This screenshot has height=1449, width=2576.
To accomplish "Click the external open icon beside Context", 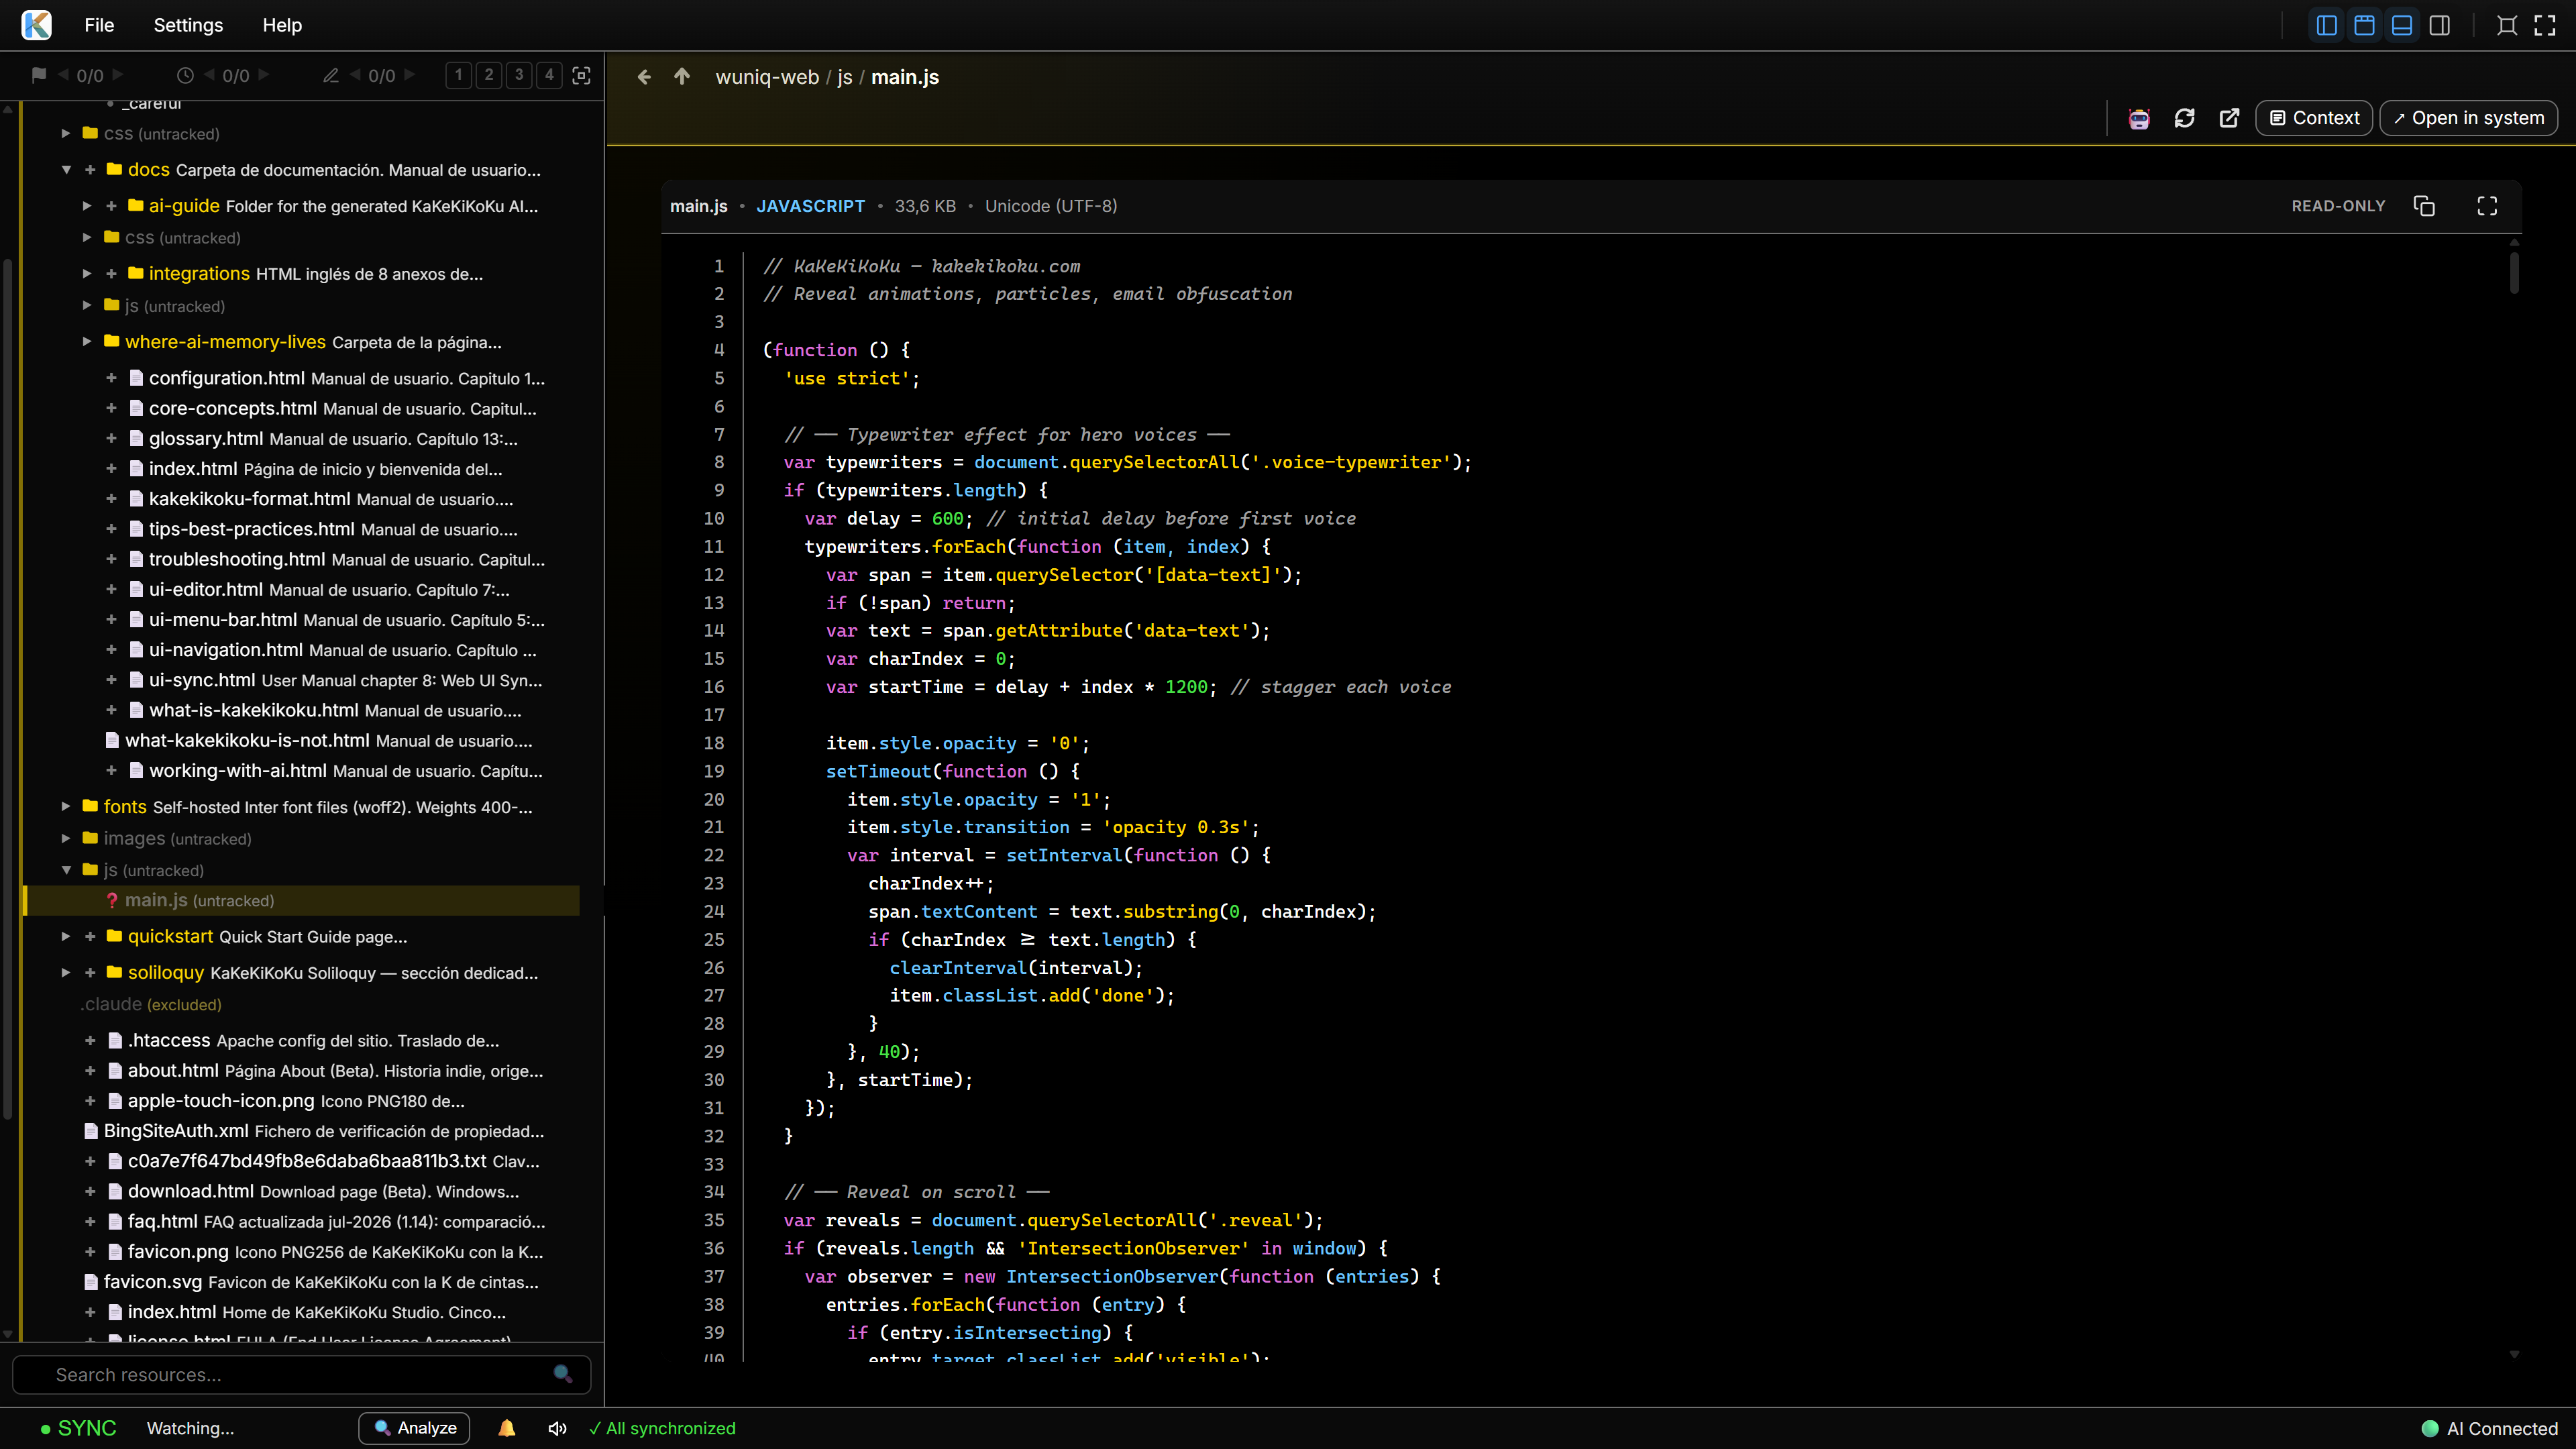I will pyautogui.click(x=2229, y=118).
